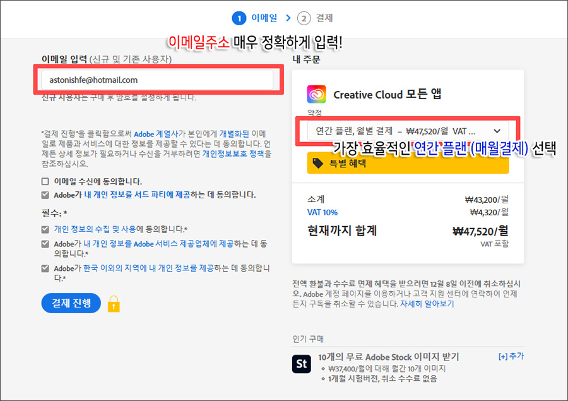Viewport: 568px width, 401px height.
Task: Toggle Adobe 서비스 제공업체 consent checkbox
Action: (x=45, y=244)
